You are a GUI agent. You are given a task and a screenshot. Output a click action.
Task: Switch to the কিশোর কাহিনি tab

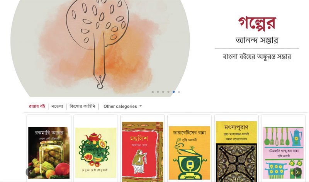[x=82, y=106]
